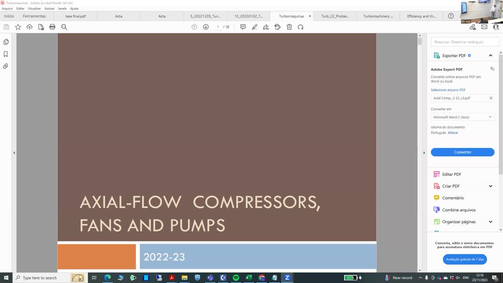Click the print icon in toolbar

(x=52, y=27)
